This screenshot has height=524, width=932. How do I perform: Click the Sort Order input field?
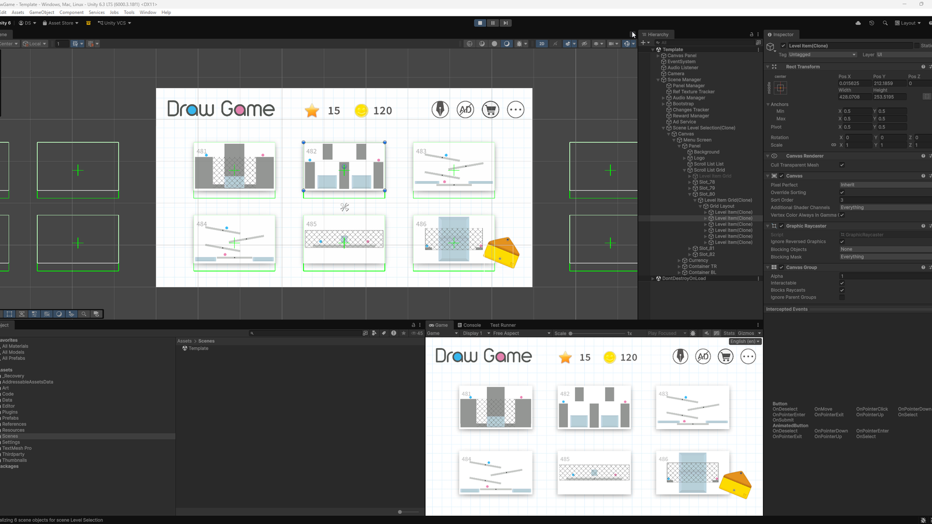tap(885, 200)
